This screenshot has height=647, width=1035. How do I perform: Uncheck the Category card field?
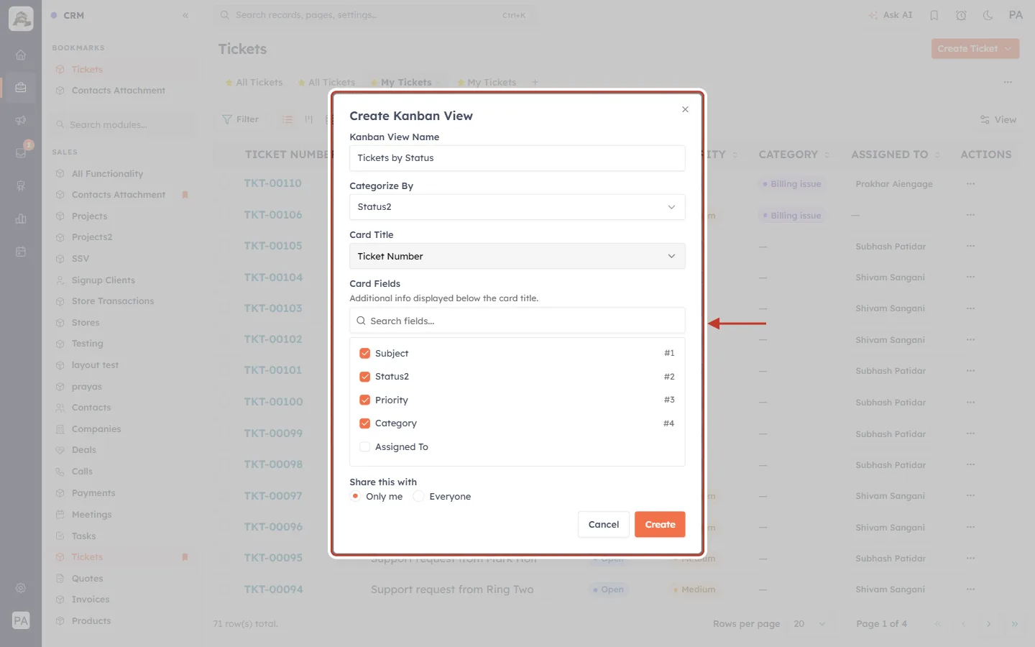pyautogui.click(x=365, y=423)
